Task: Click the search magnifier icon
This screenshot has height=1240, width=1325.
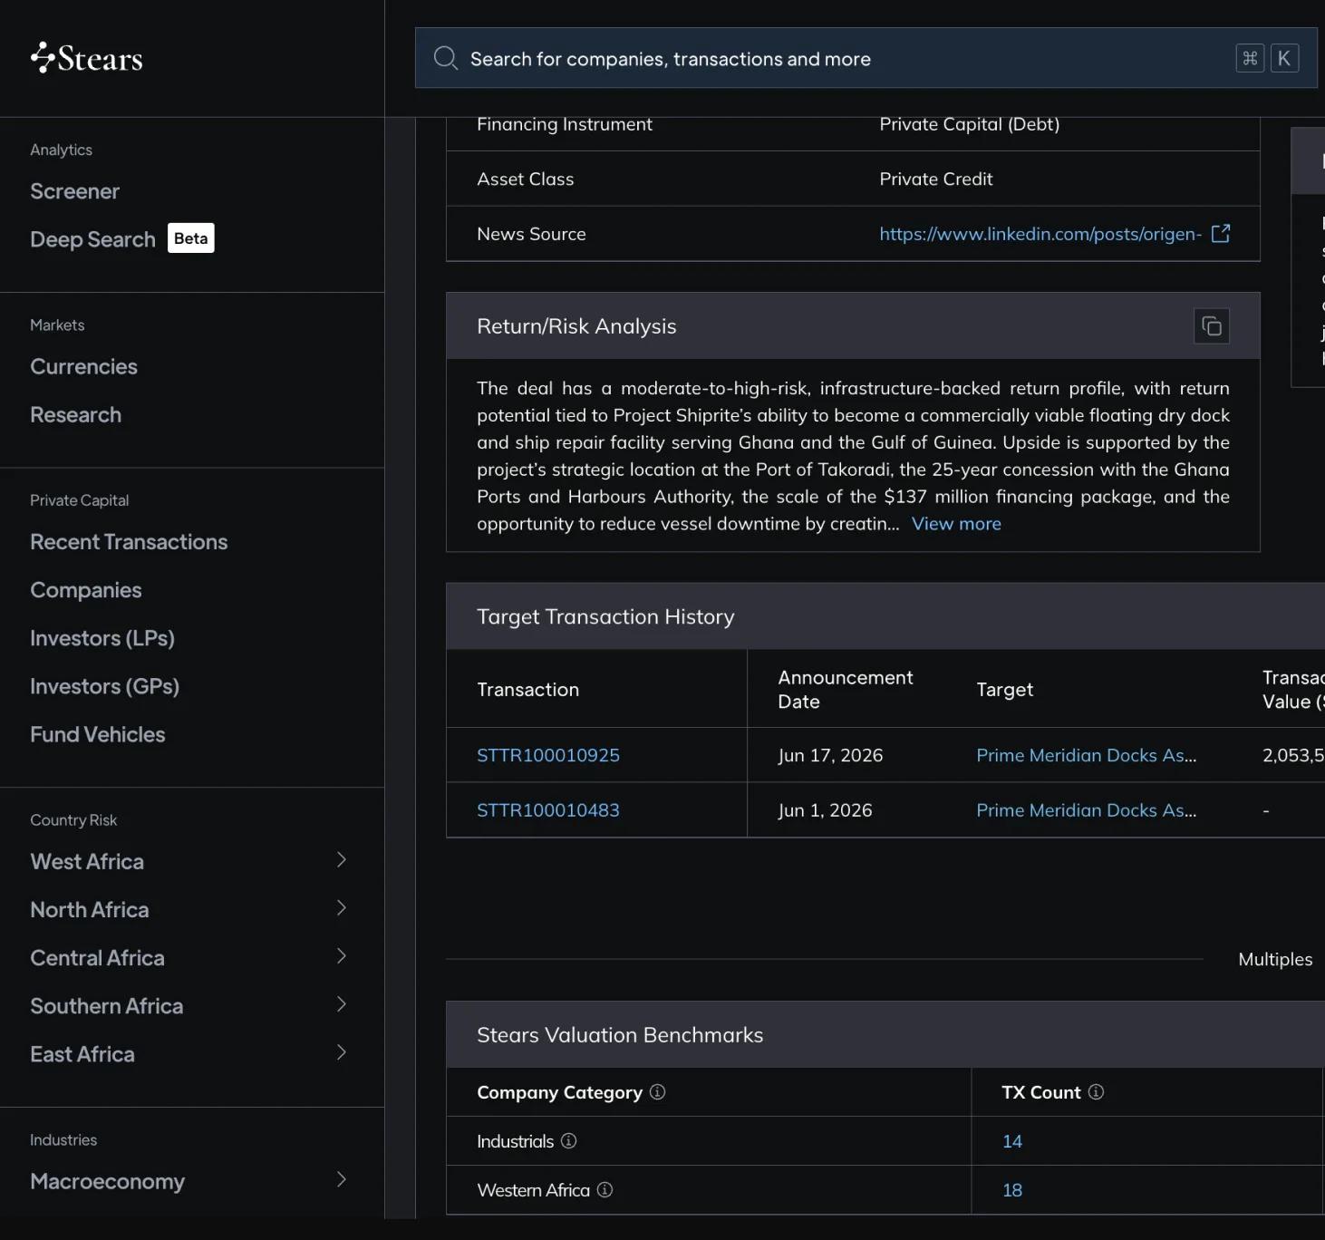Action: click(x=445, y=58)
